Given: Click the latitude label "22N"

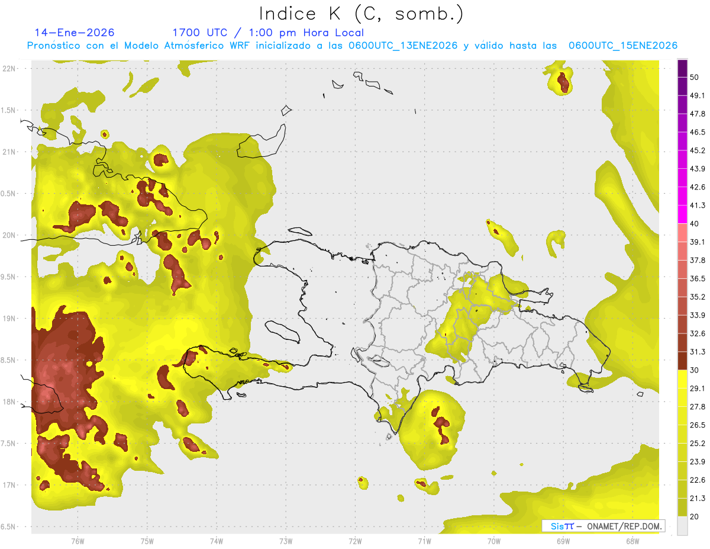Looking at the screenshot, I should pos(9,68).
